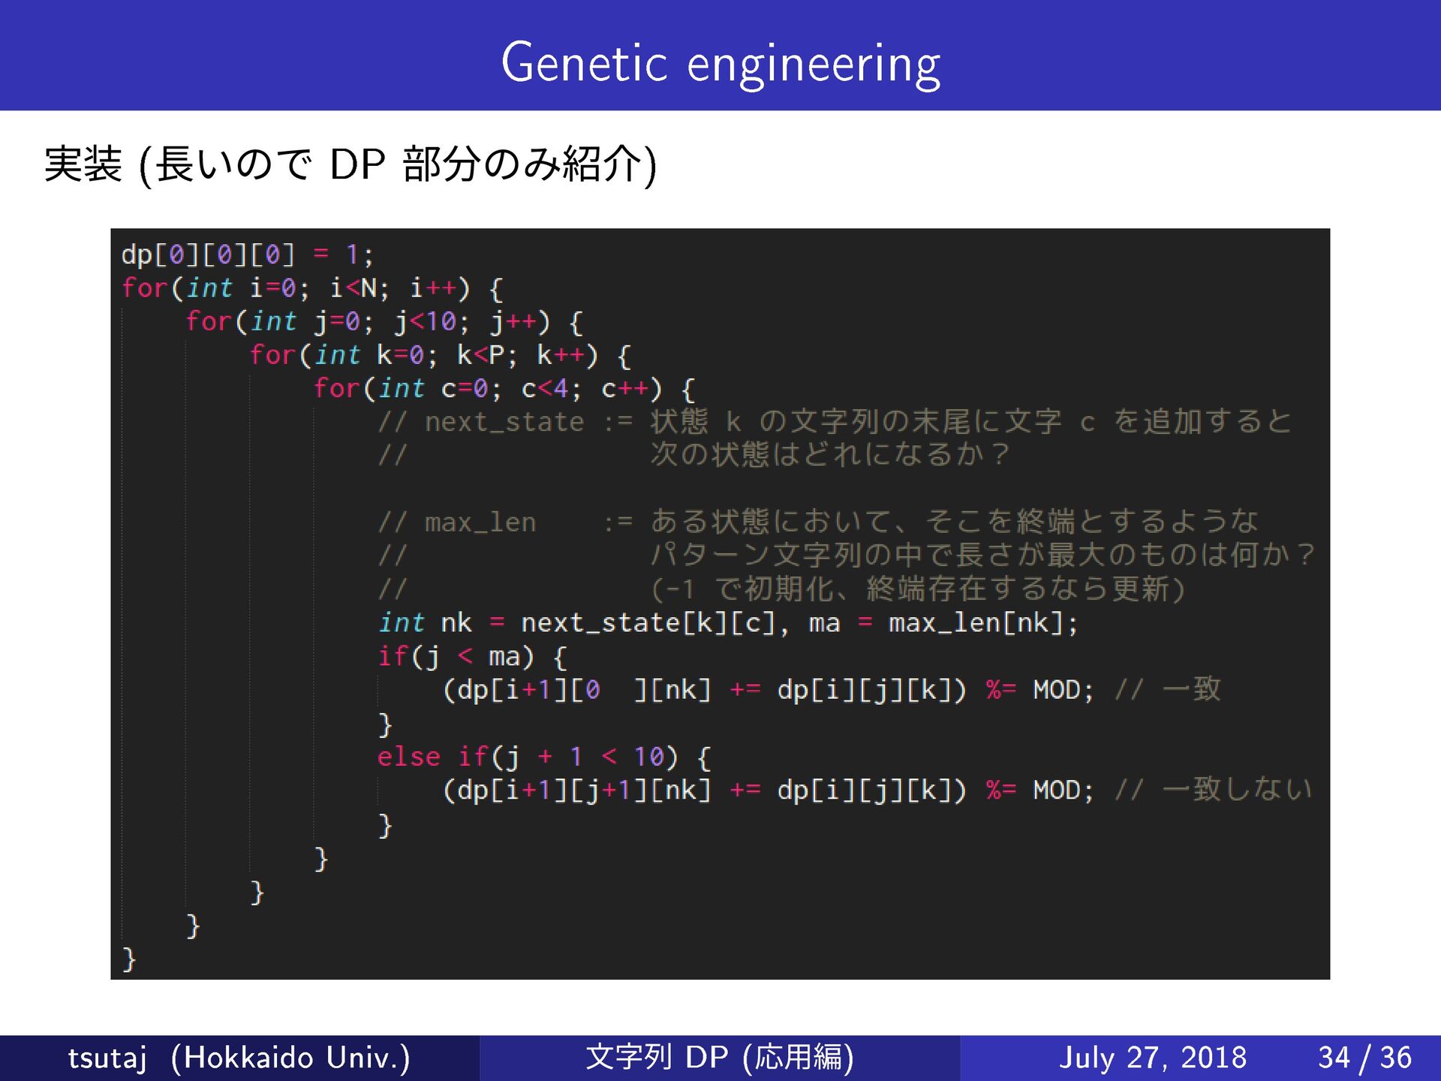The height and width of the screenshot is (1081, 1441).
Task: Click the for loop with j<10
Action: [384, 322]
